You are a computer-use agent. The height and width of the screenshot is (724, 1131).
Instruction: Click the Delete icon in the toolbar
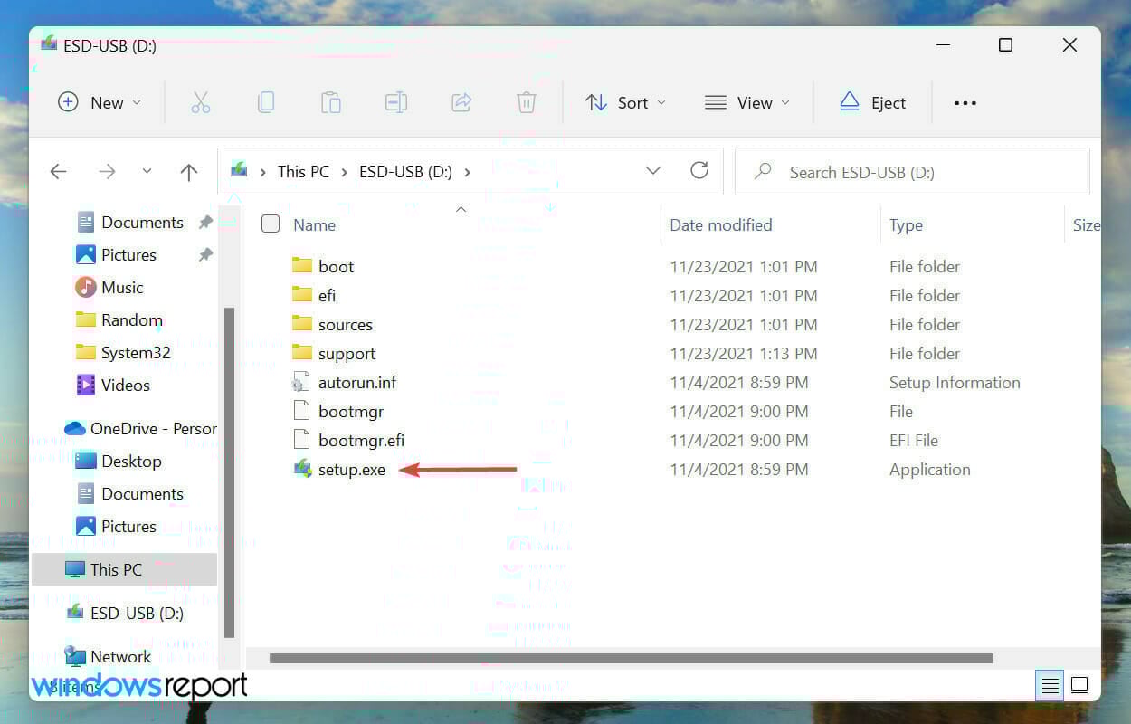pos(527,102)
